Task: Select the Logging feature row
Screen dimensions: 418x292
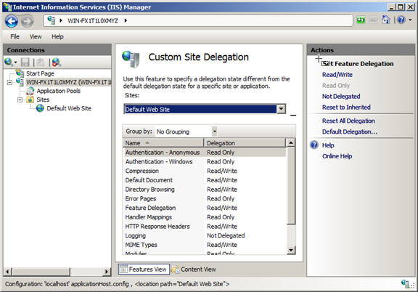Action: (204, 235)
